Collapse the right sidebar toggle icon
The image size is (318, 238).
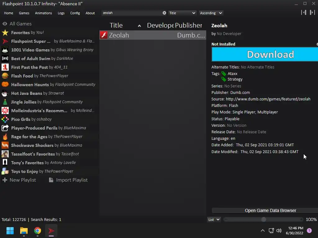pos(312,12)
